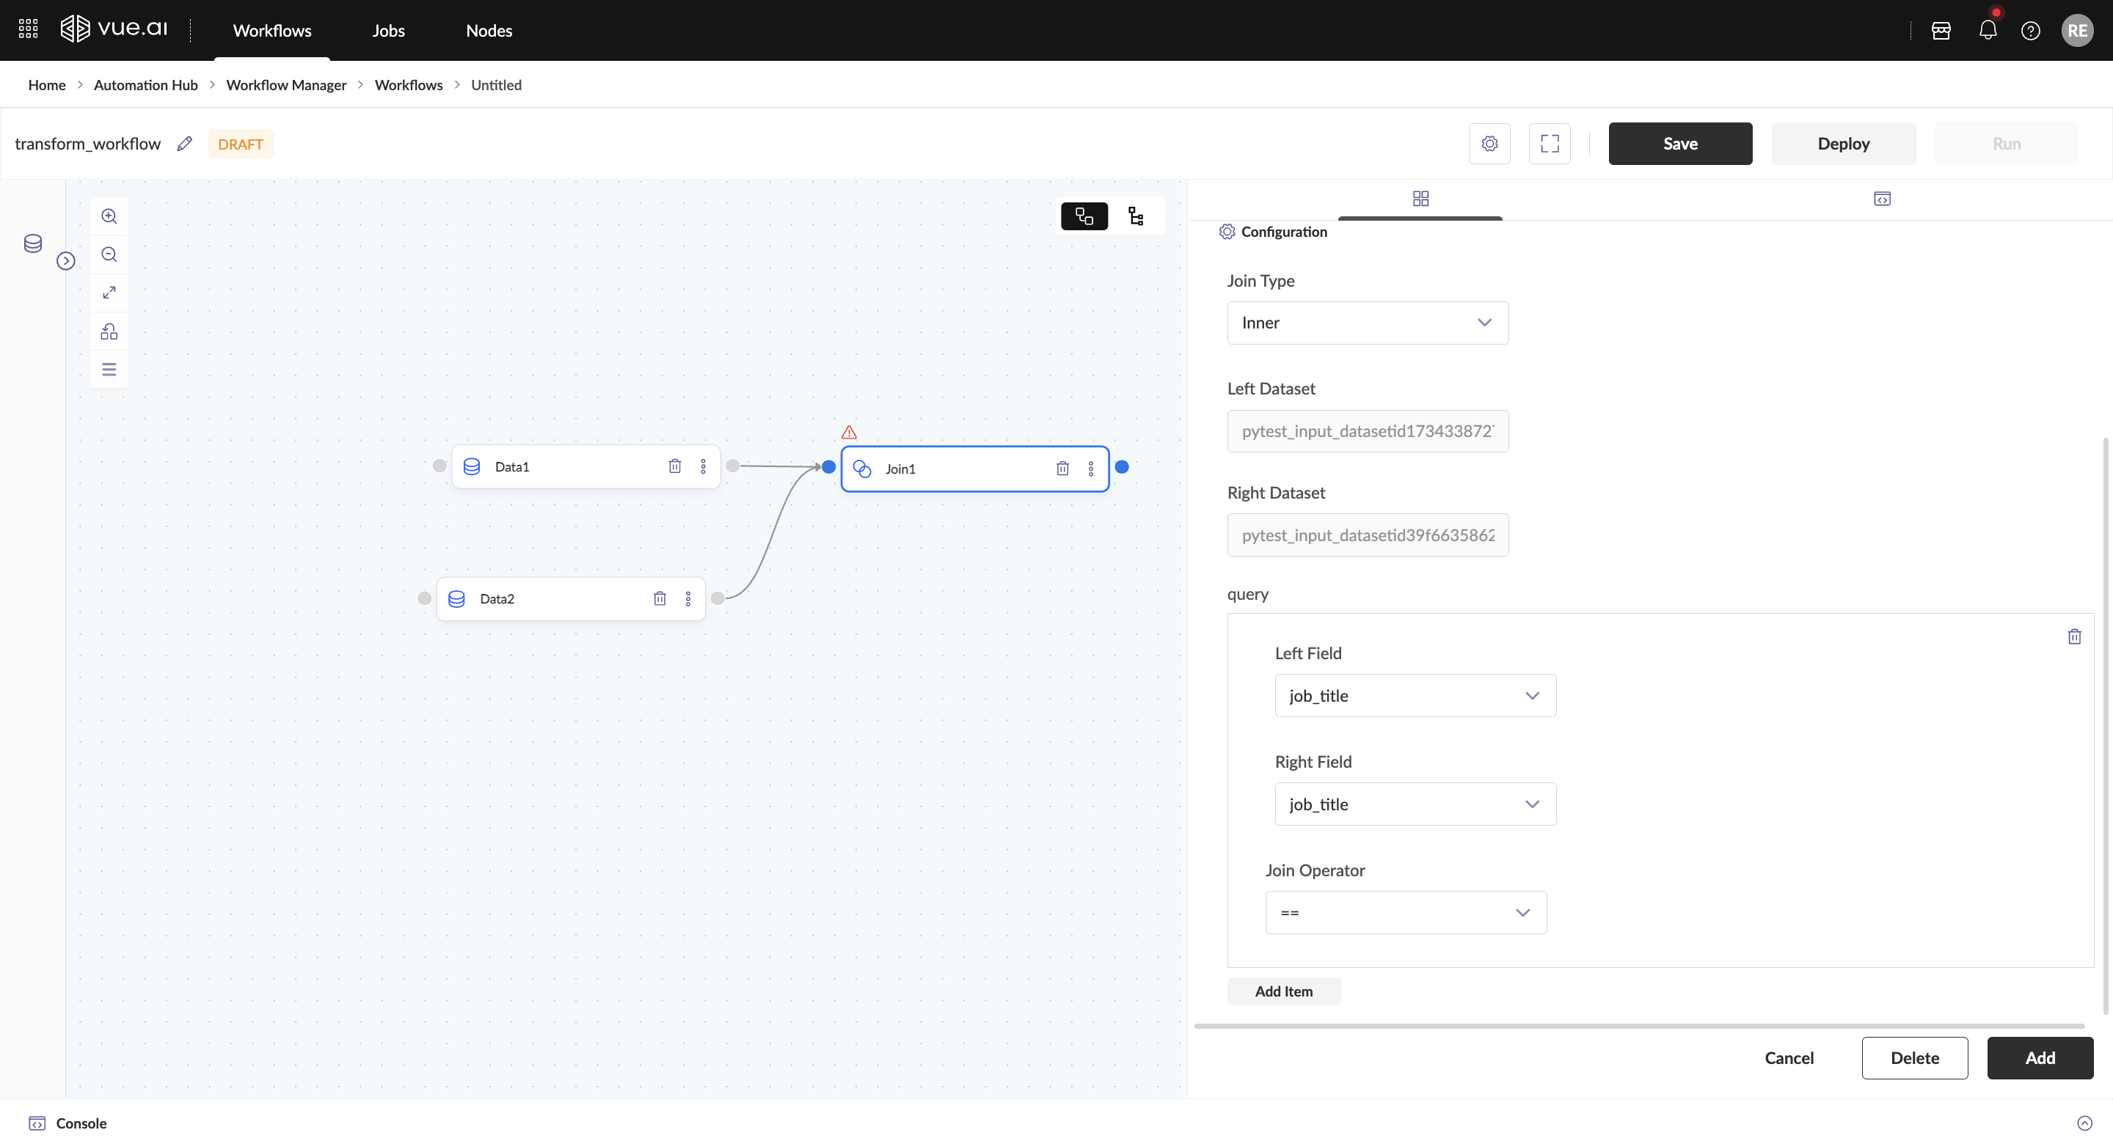Open the notifications bell
2113x1141 pixels.
tap(1988, 30)
